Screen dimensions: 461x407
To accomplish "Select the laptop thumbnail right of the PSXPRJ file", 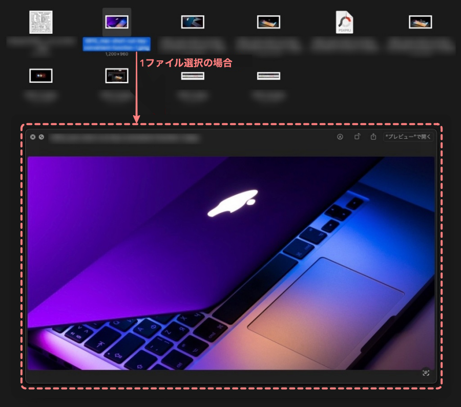I will 420,22.
